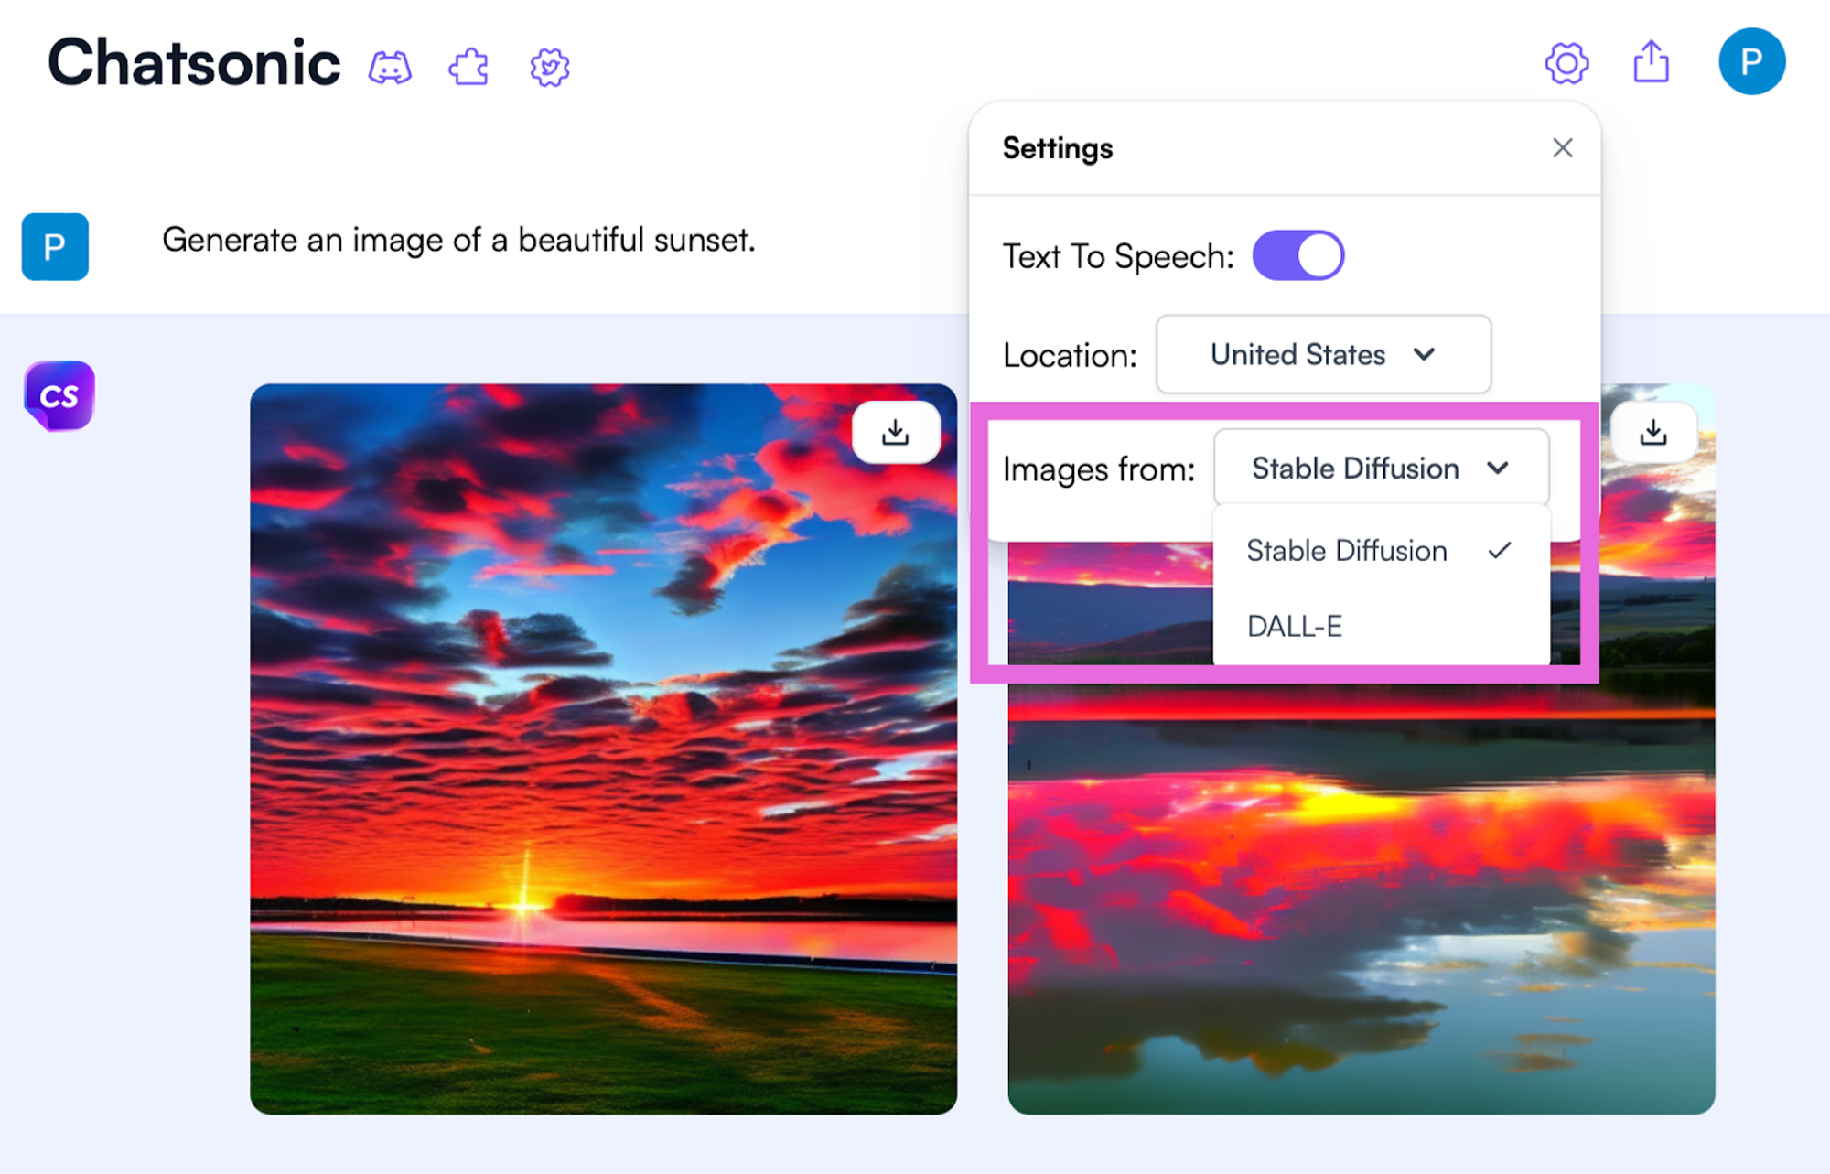Open the Settings panel header

(x=1057, y=147)
